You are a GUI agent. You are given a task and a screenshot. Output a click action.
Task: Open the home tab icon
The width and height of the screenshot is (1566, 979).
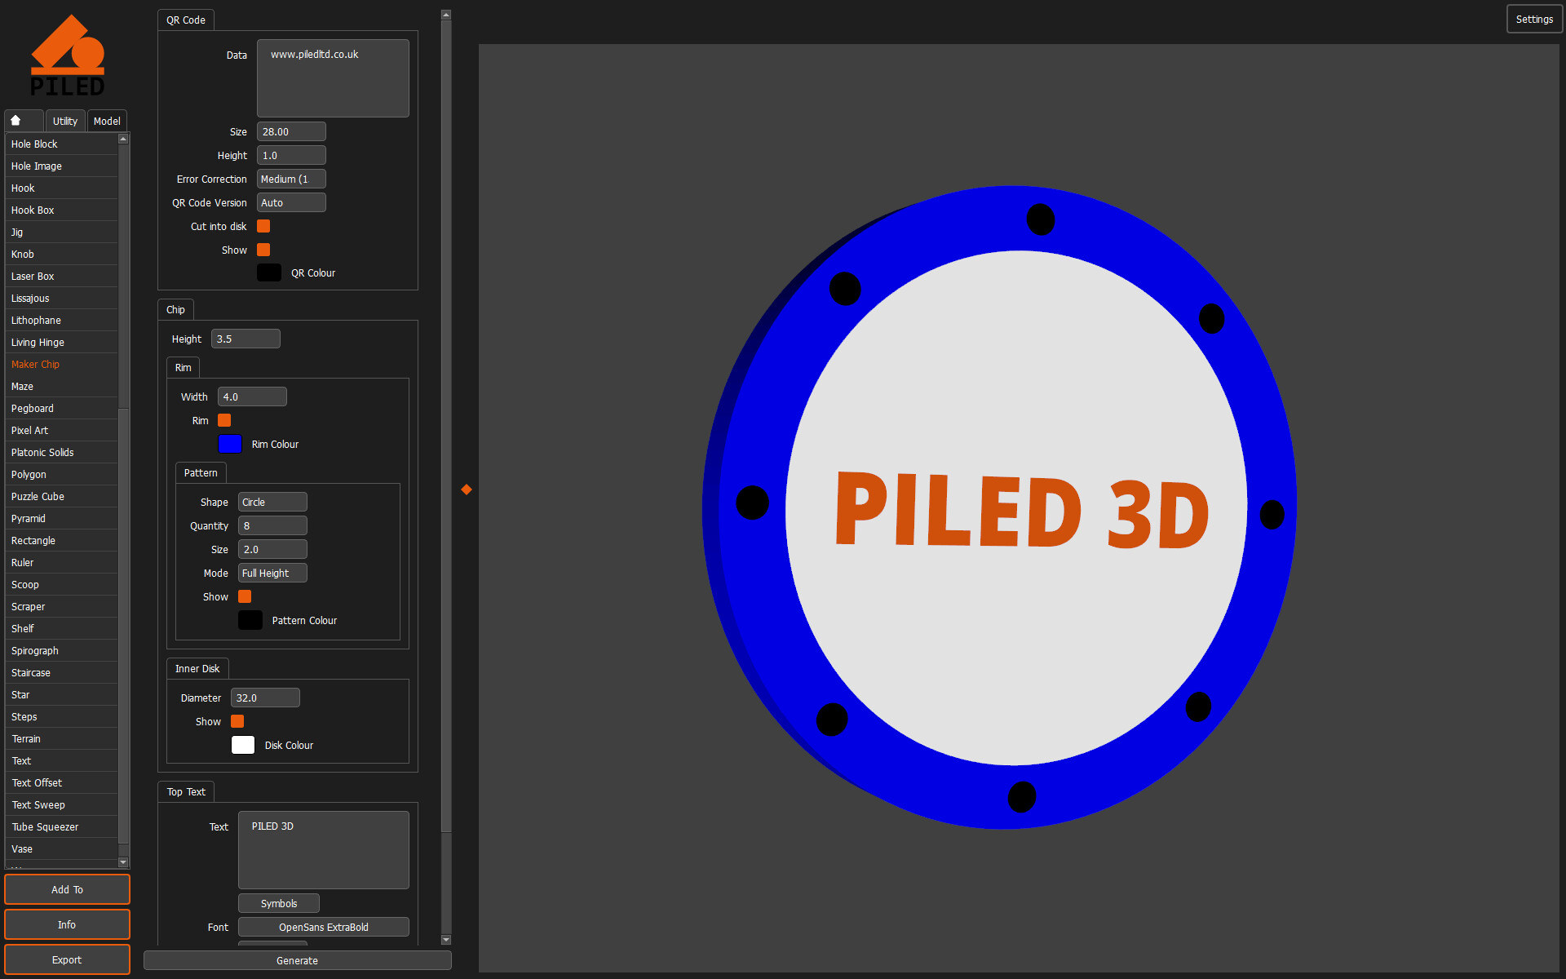pos(15,121)
